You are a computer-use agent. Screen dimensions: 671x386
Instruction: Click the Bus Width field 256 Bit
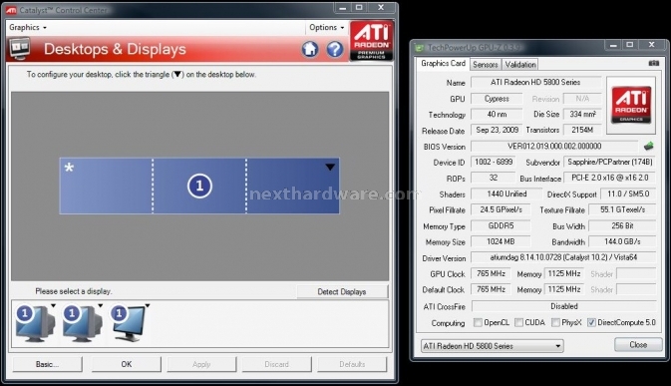[x=622, y=225]
